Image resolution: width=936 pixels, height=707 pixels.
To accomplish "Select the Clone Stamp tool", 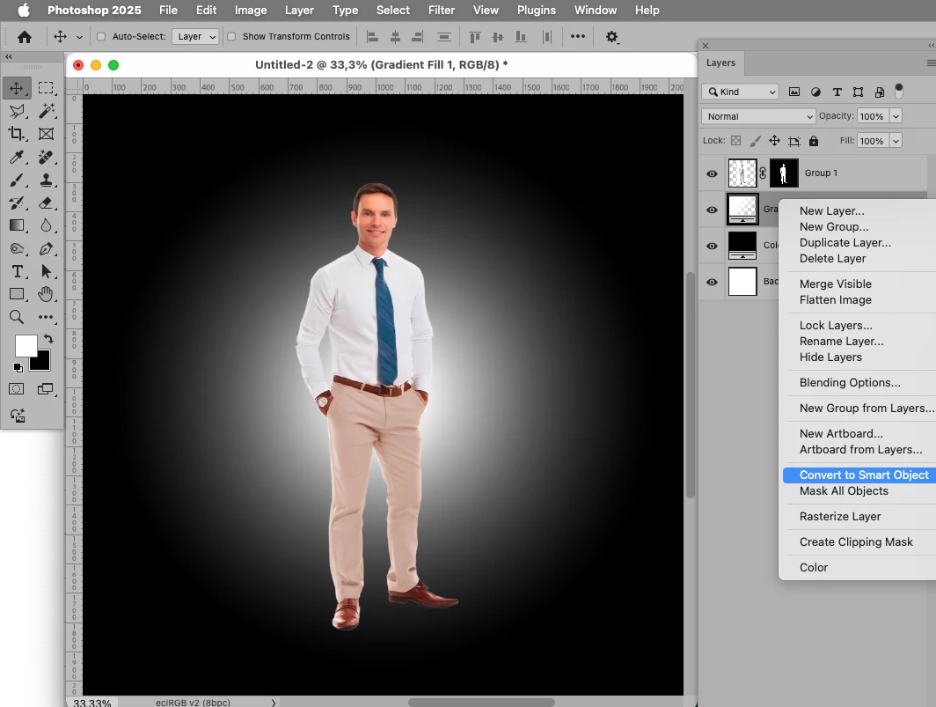I will pyautogui.click(x=47, y=180).
